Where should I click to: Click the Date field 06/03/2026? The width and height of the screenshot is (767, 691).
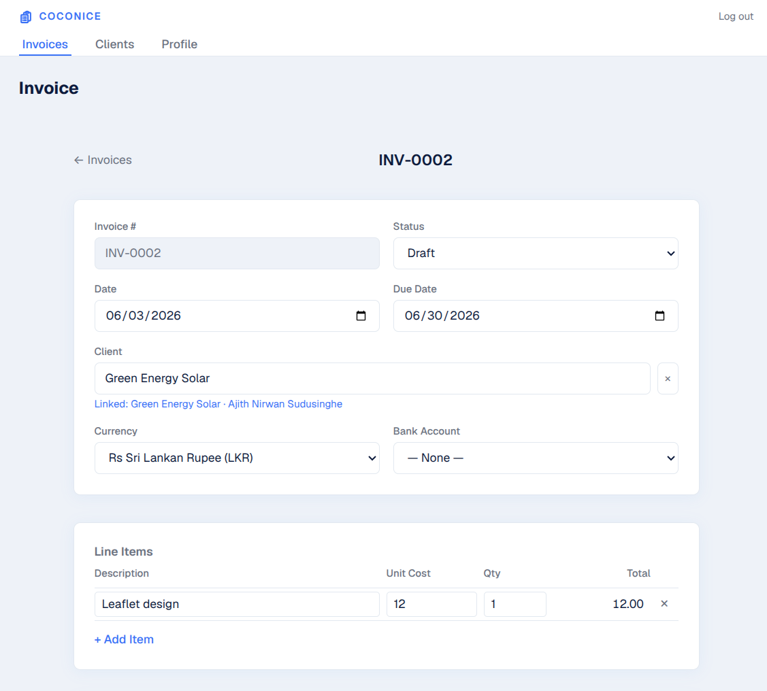[x=237, y=316]
